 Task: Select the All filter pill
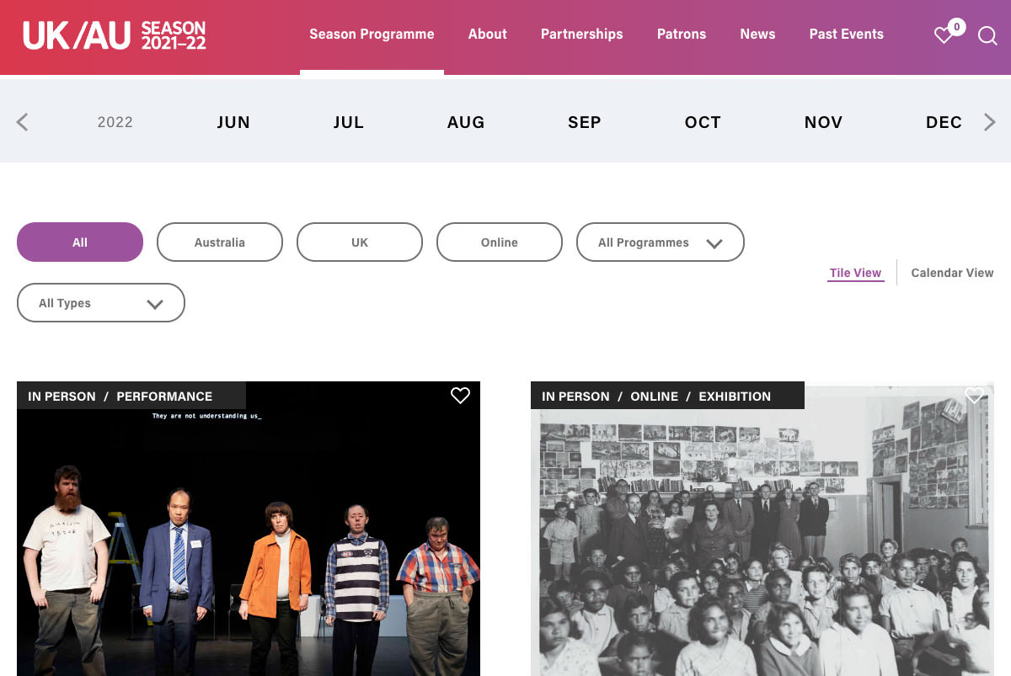coord(80,242)
